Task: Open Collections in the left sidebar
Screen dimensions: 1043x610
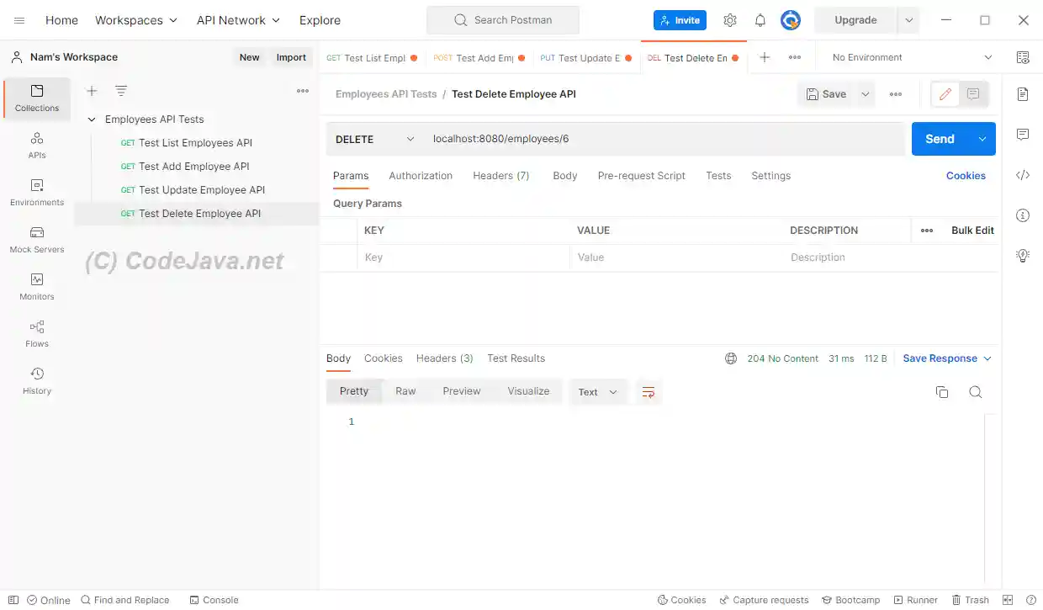Action: (x=36, y=98)
